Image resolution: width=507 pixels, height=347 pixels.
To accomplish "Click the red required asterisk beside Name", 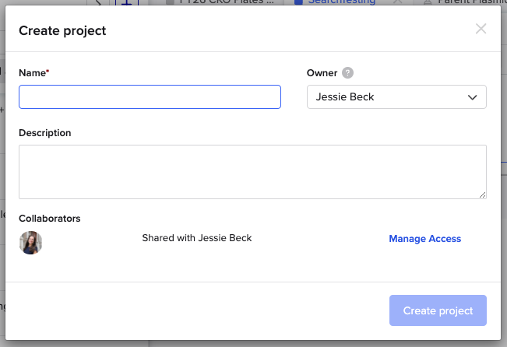I will pos(48,72).
